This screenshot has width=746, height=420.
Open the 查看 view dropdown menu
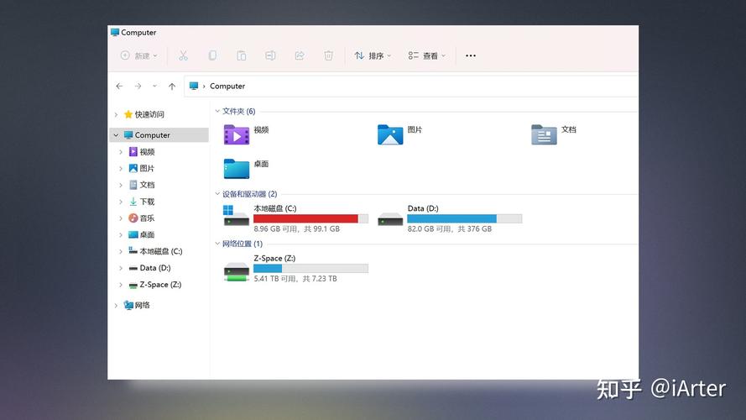pyautogui.click(x=427, y=55)
